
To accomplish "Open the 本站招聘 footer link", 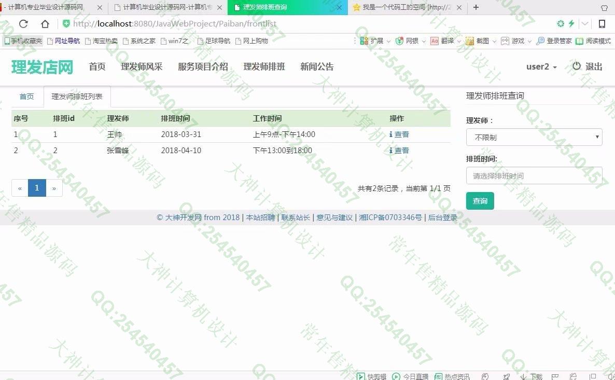I will pos(260,218).
